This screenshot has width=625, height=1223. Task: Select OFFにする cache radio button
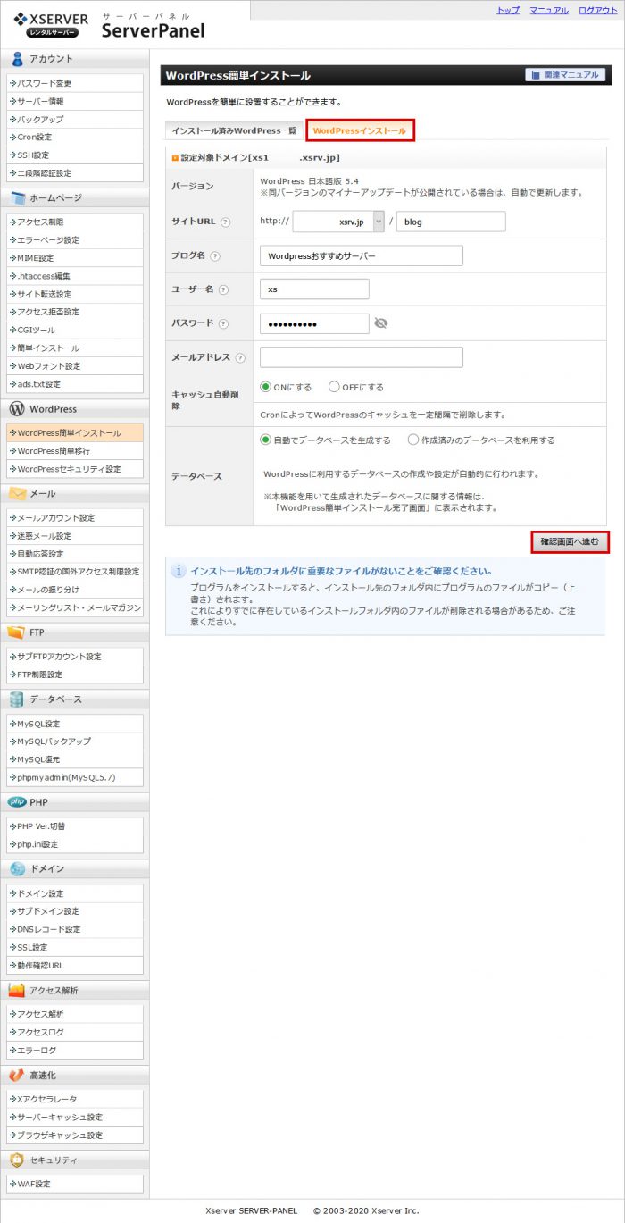334,387
